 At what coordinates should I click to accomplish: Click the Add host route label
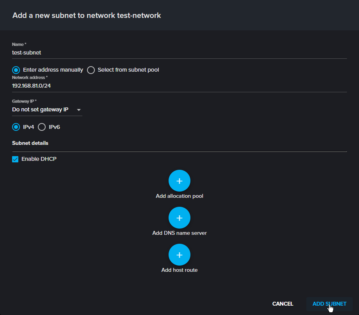coord(179,270)
